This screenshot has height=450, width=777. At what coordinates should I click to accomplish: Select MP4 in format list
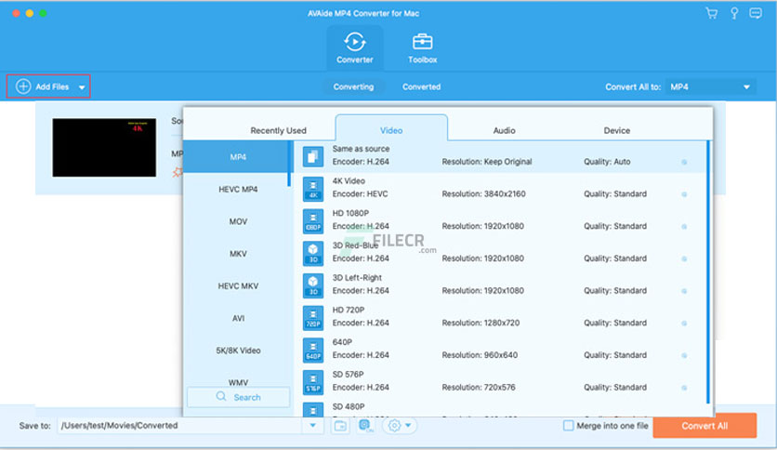(236, 156)
